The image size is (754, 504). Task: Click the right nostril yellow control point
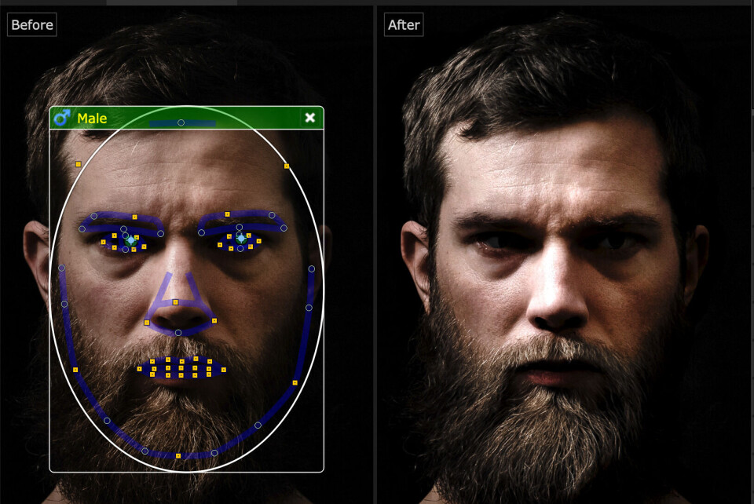tap(214, 320)
